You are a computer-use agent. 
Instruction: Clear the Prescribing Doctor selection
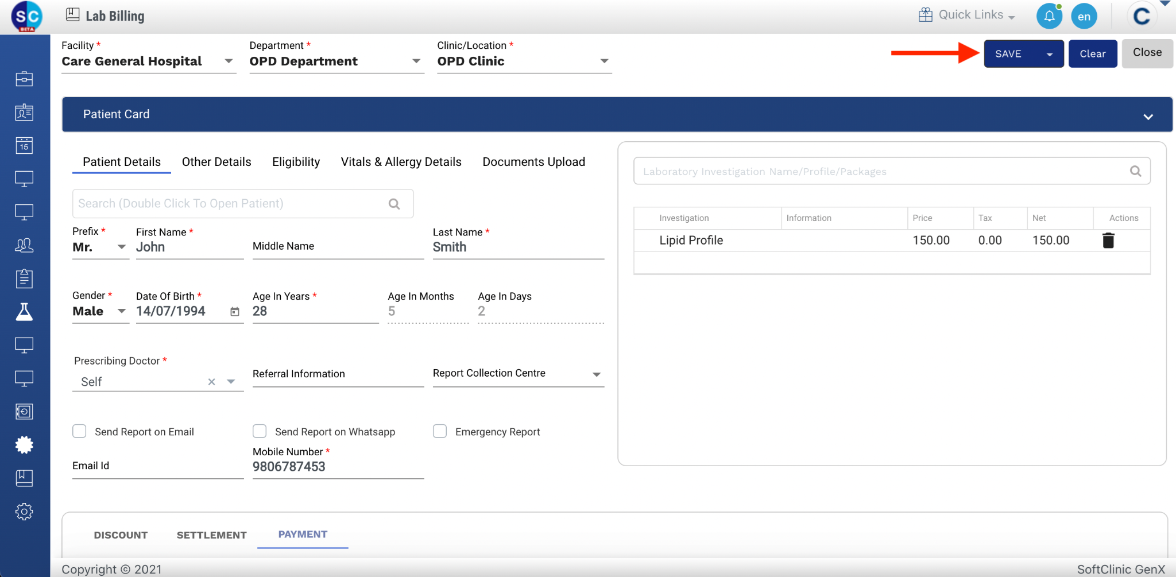pyautogui.click(x=211, y=382)
